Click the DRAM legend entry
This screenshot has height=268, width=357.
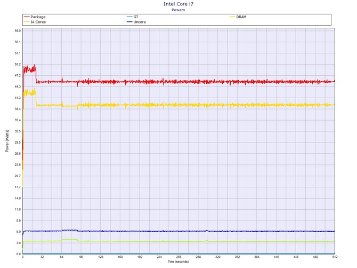click(238, 17)
